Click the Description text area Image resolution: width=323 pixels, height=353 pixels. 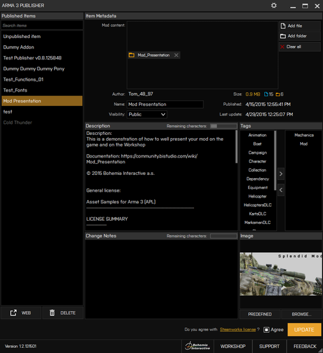(160, 180)
